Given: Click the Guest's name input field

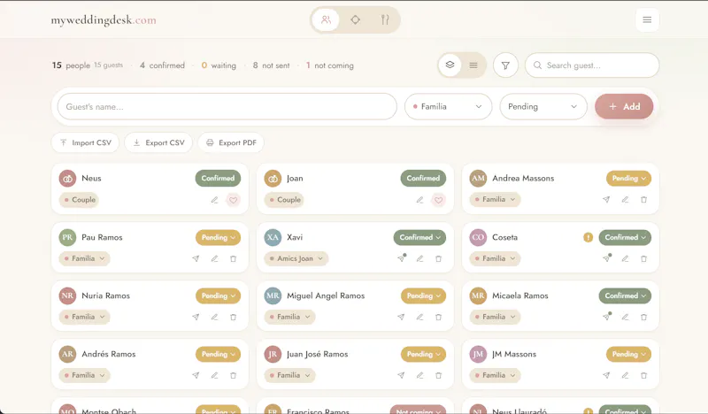Looking at the screenshot, I should [227, 106].
